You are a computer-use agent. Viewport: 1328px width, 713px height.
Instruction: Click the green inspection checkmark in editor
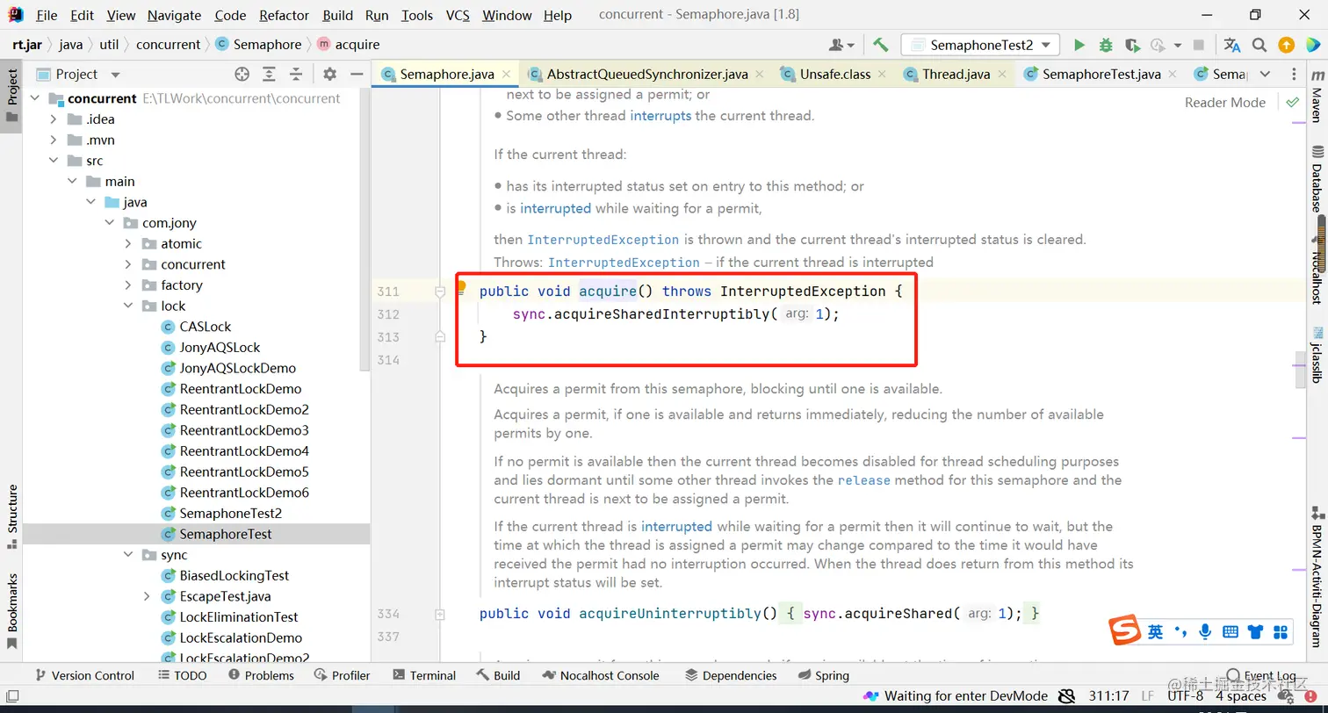[x=1292, y=103]
